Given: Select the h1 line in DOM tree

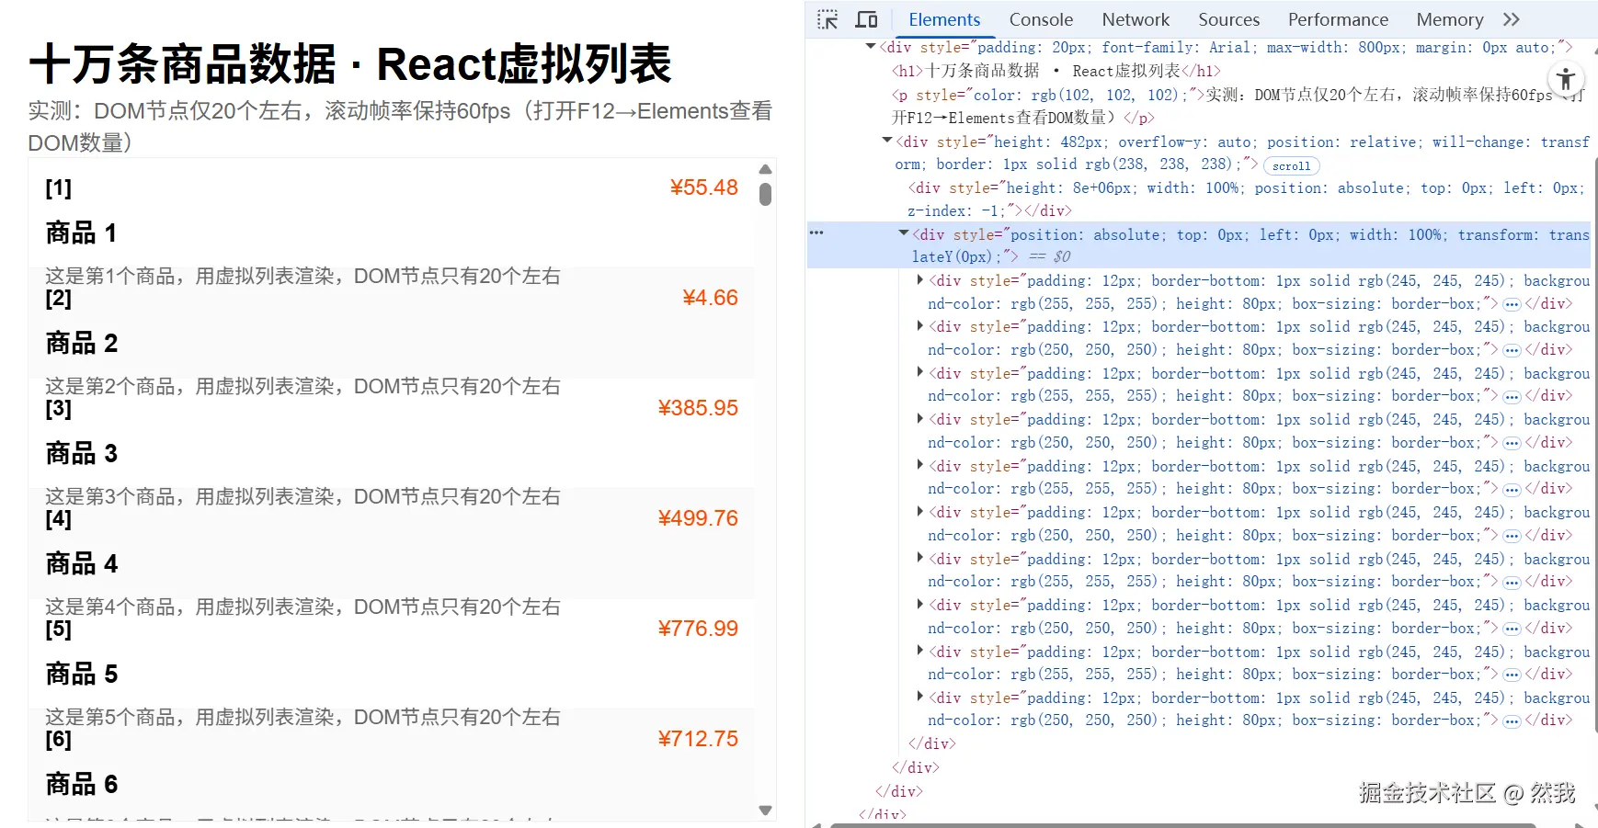Looking at the screenshot, I should (x=1056, y=71).
